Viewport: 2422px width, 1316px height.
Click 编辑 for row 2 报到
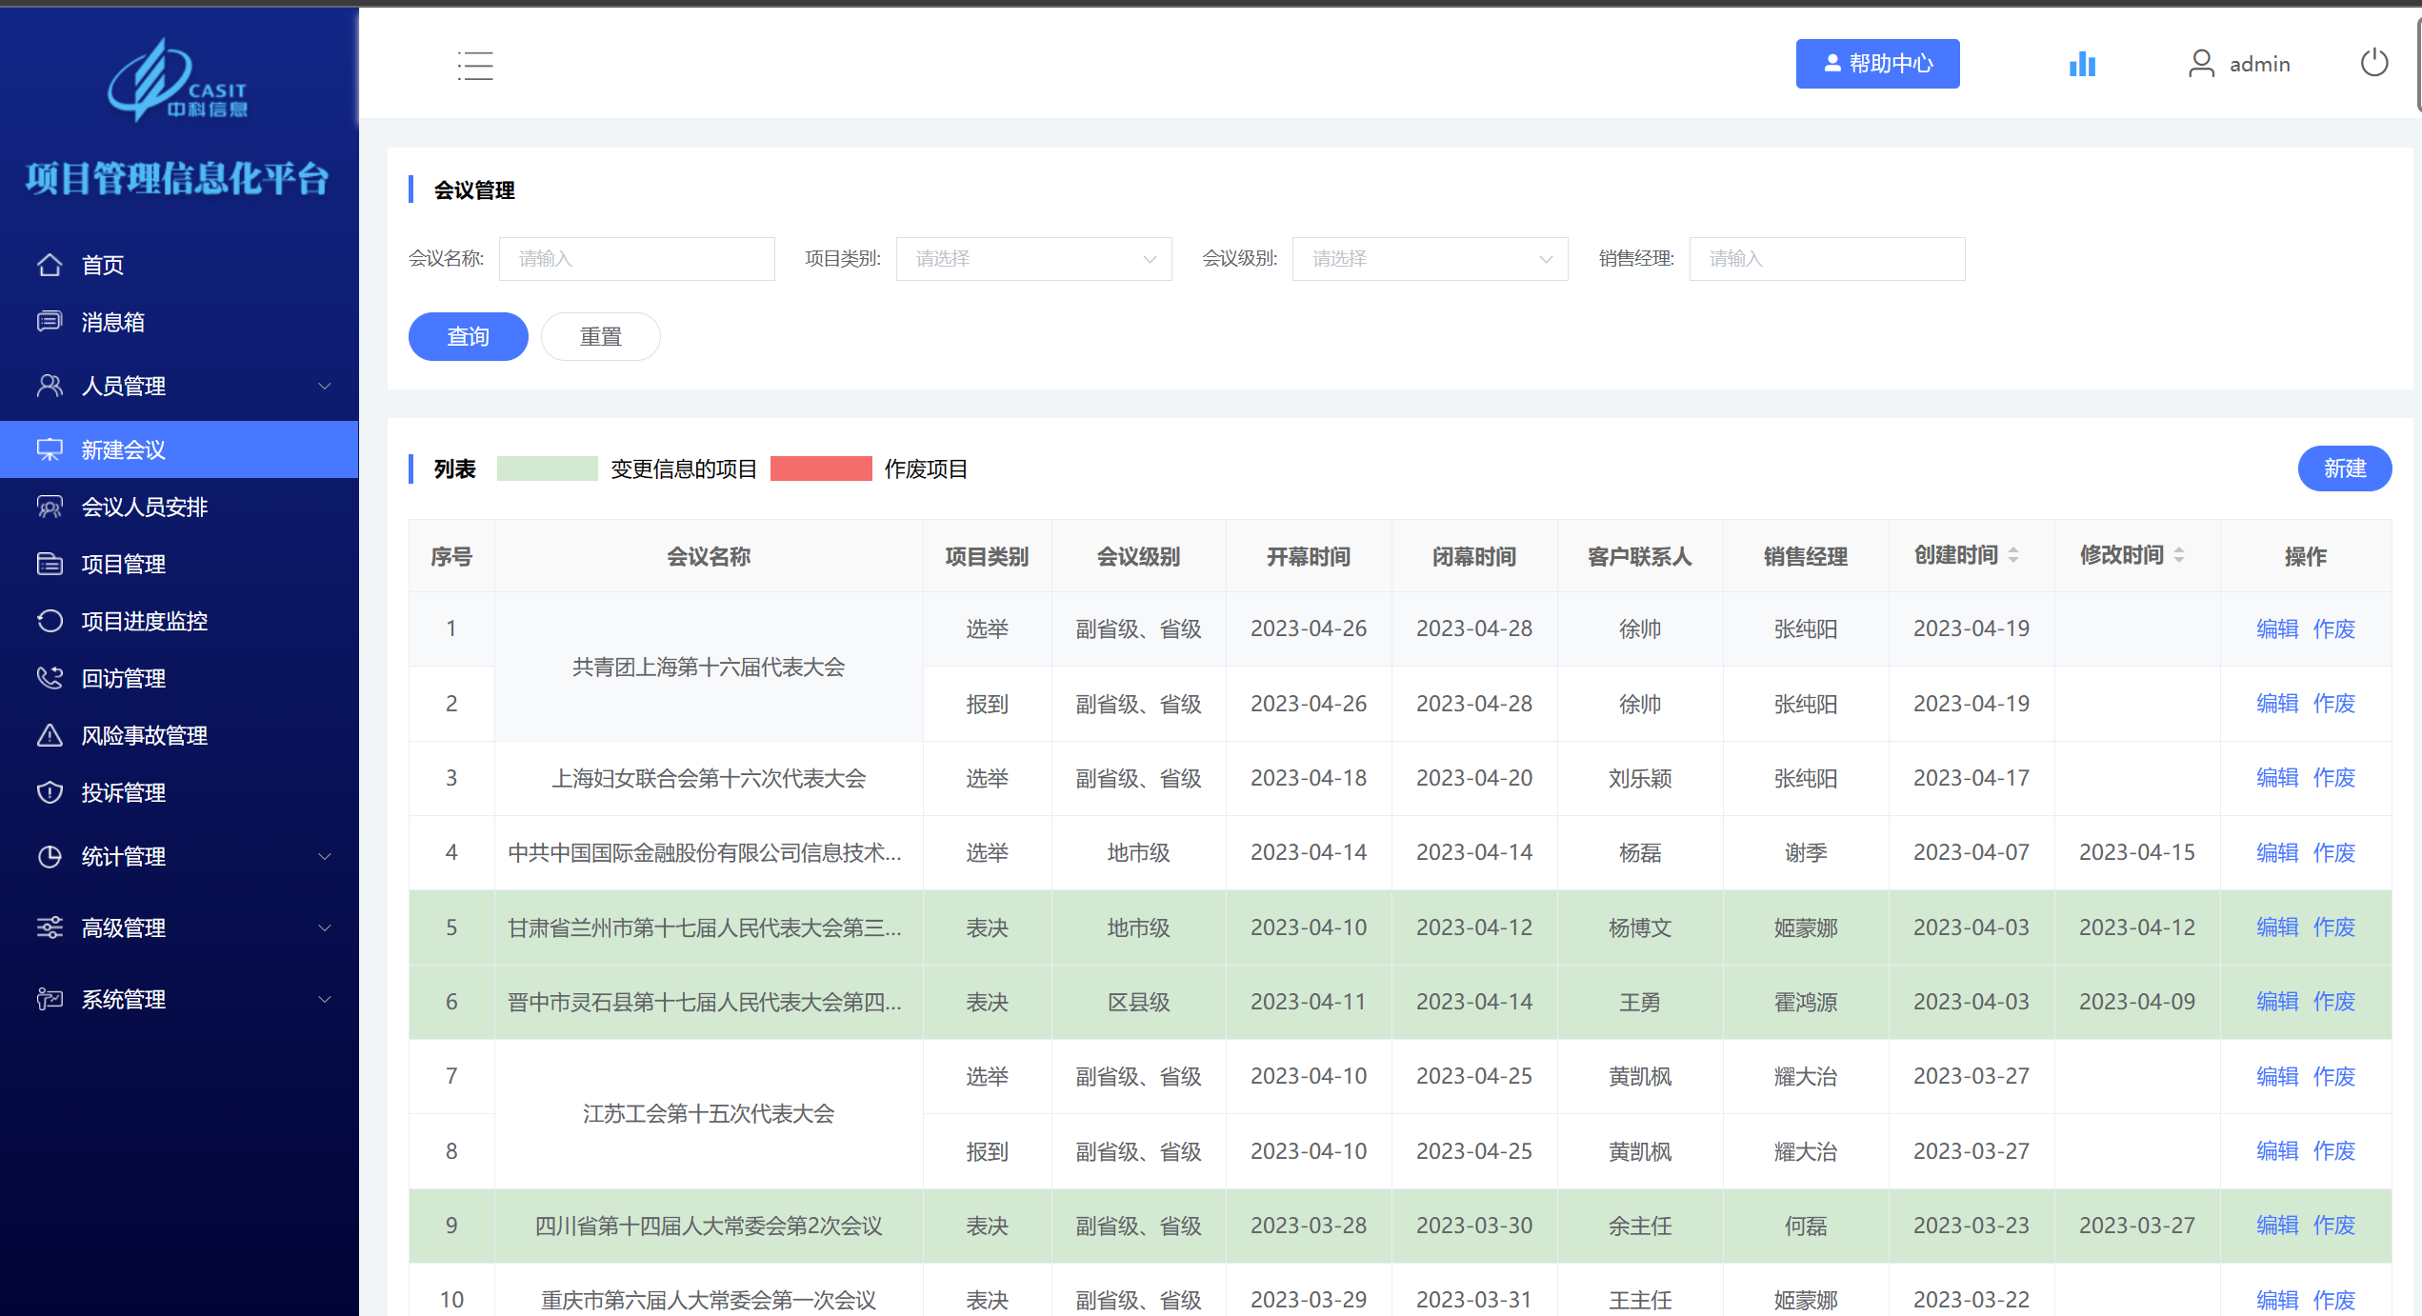click(x=2277, y=704)
